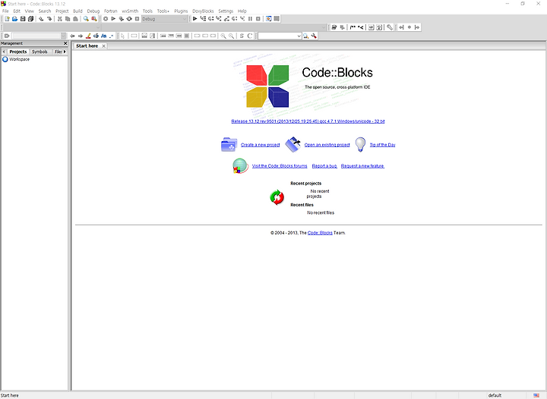
Task: Click the Copy icon in toolbar
Action: pyautogui.click(x=68, y=19)
